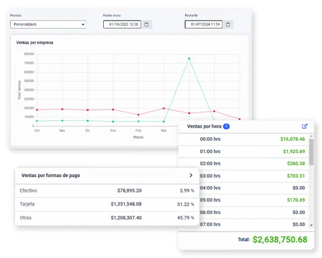Image resolution: width=322 pixels, height=258 pixels.
Task: Select the 00:00 hrs row label
Action: pyautogui.click(x=210, y=139)
